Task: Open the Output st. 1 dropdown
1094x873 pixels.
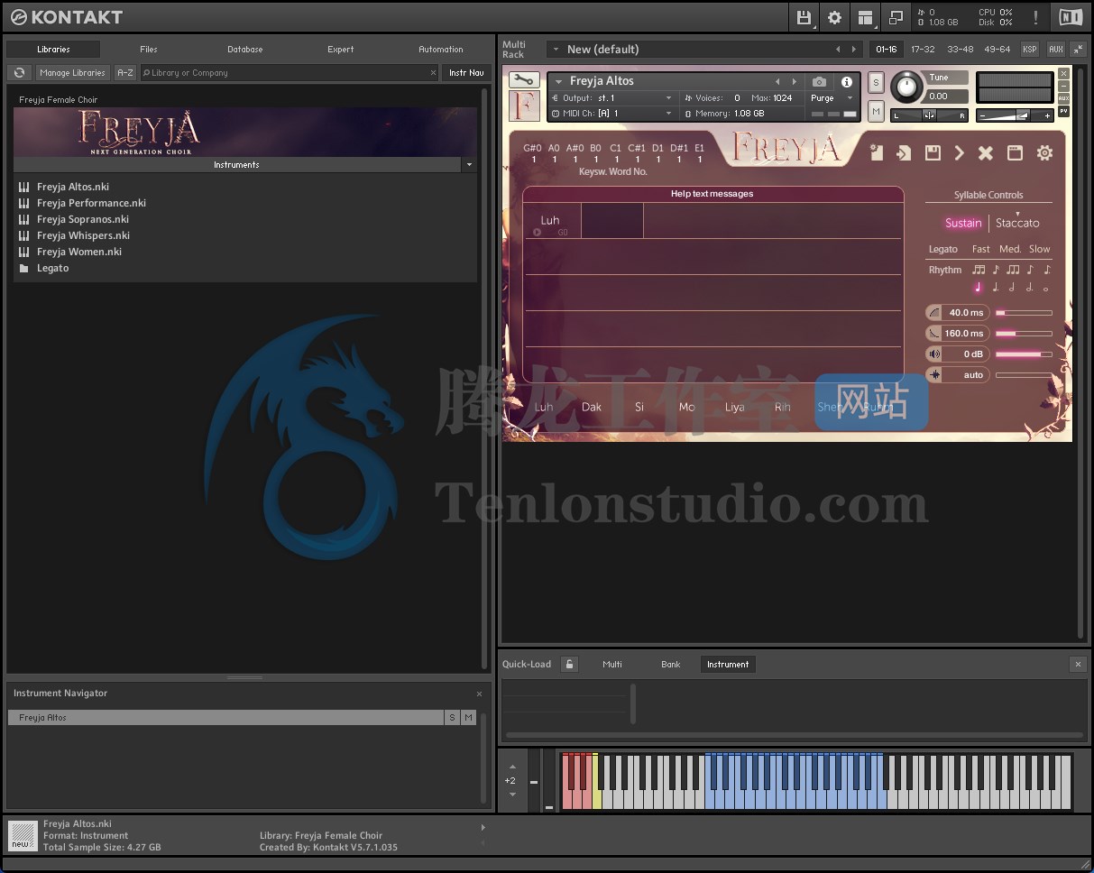Action: (612, 97)
